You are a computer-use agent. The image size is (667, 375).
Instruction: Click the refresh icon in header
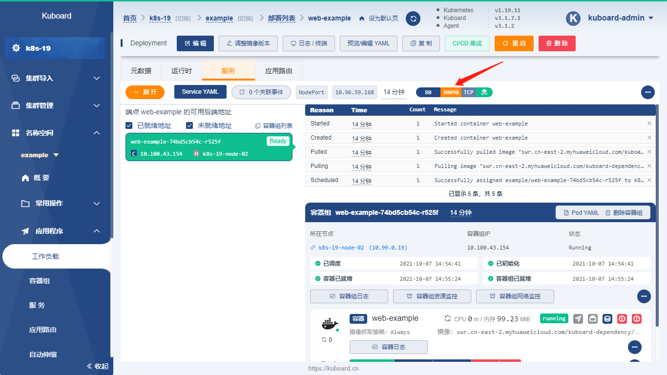click(x=413, y=19)
